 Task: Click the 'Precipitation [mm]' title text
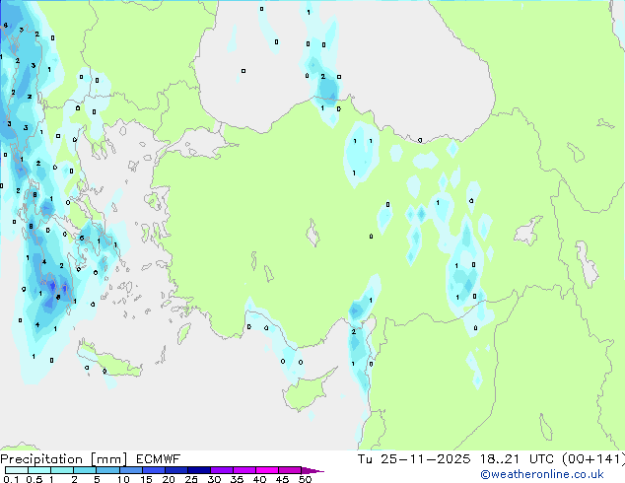coord(64,459)
